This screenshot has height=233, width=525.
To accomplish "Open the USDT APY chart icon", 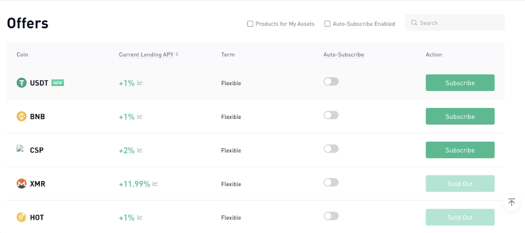I will click(x=140, y=83).
